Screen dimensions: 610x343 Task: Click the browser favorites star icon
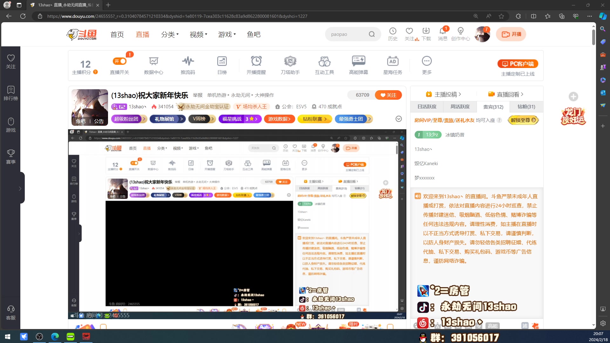[x=501, y=16]
